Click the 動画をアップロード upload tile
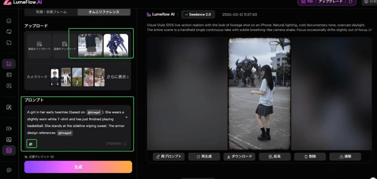 [x=39, y=46]
